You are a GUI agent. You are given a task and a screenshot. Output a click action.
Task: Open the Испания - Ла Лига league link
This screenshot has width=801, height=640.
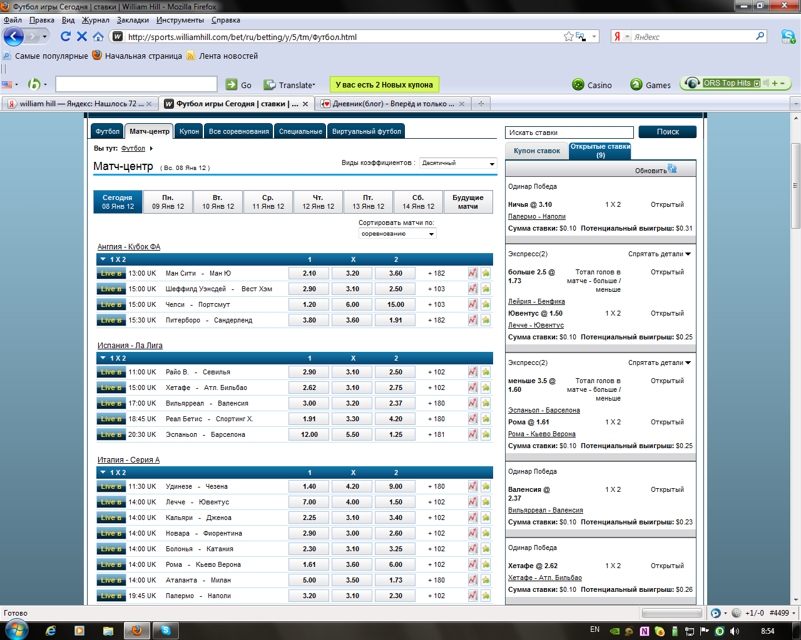coord(130,346)
